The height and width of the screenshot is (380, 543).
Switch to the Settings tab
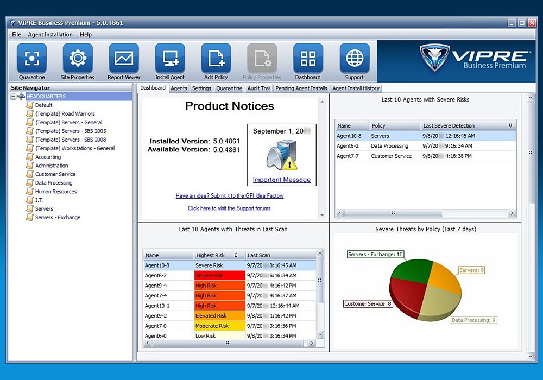point(201,88)
